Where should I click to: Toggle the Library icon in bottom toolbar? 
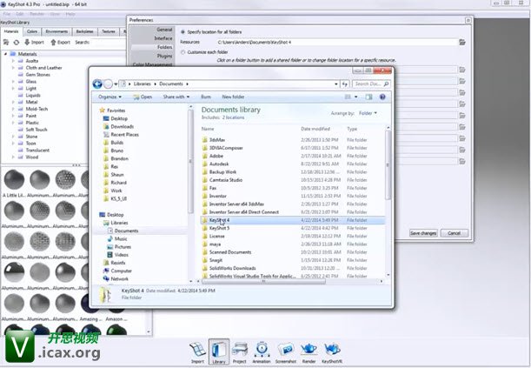click(218, 349)
